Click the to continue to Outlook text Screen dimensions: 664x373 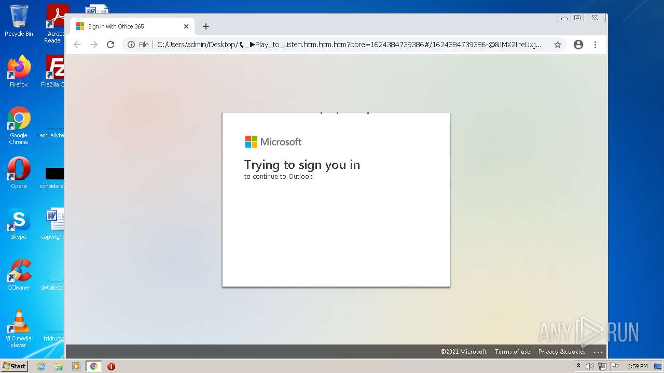tap(279, 177)
